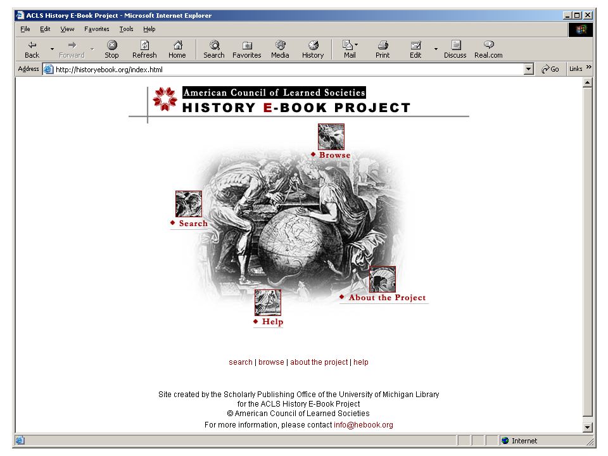Click the address bar URL field
Viewport: 608px width, 456px height.
[287, 70]
